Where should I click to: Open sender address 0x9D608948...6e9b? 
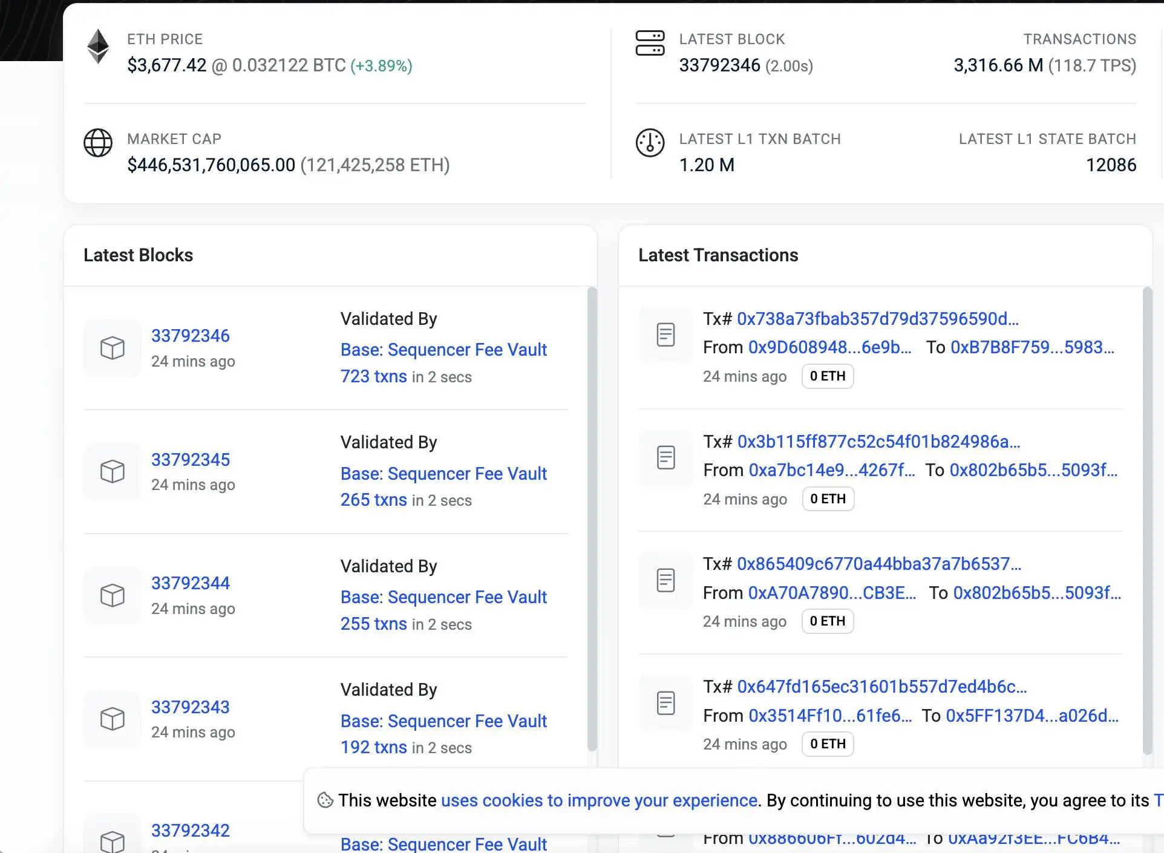(829, 347)
